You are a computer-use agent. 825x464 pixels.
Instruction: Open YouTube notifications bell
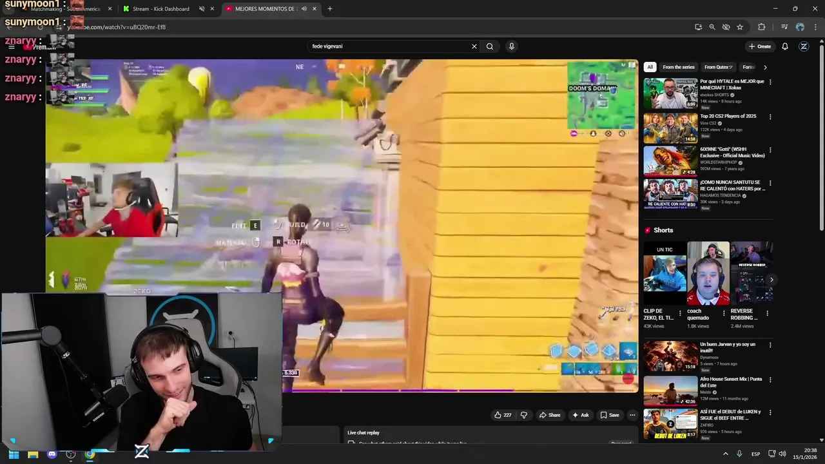point(785,46)
